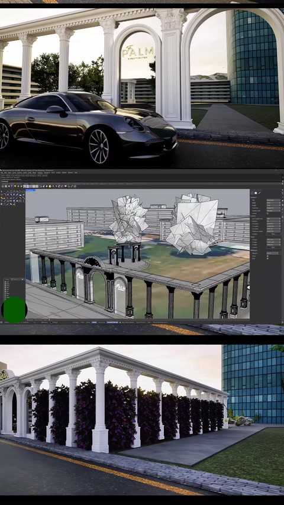Edit the camera Lens Length field
Image resolution: width=284 pixels, height=505 pixels.
(274, 219)
